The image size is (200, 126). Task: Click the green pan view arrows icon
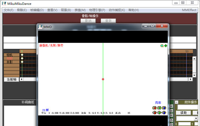[x=166, y=46]
